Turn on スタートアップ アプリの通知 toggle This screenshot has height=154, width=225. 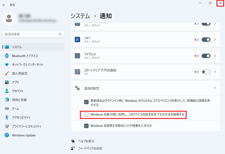206,72
